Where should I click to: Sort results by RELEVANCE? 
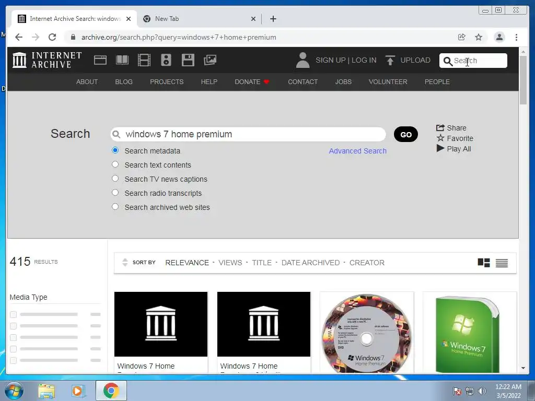187,263
